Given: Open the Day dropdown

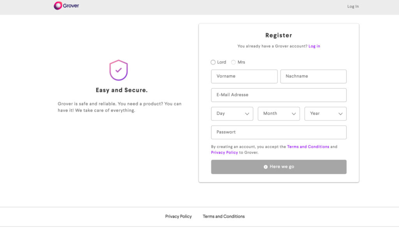Looking at the screenshot, I should (x=232, y=114).
